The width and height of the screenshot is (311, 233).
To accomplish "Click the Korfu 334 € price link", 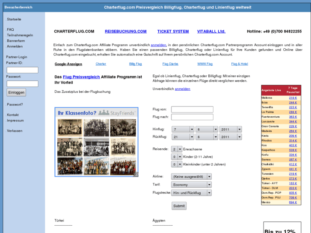I will point(293,155).
